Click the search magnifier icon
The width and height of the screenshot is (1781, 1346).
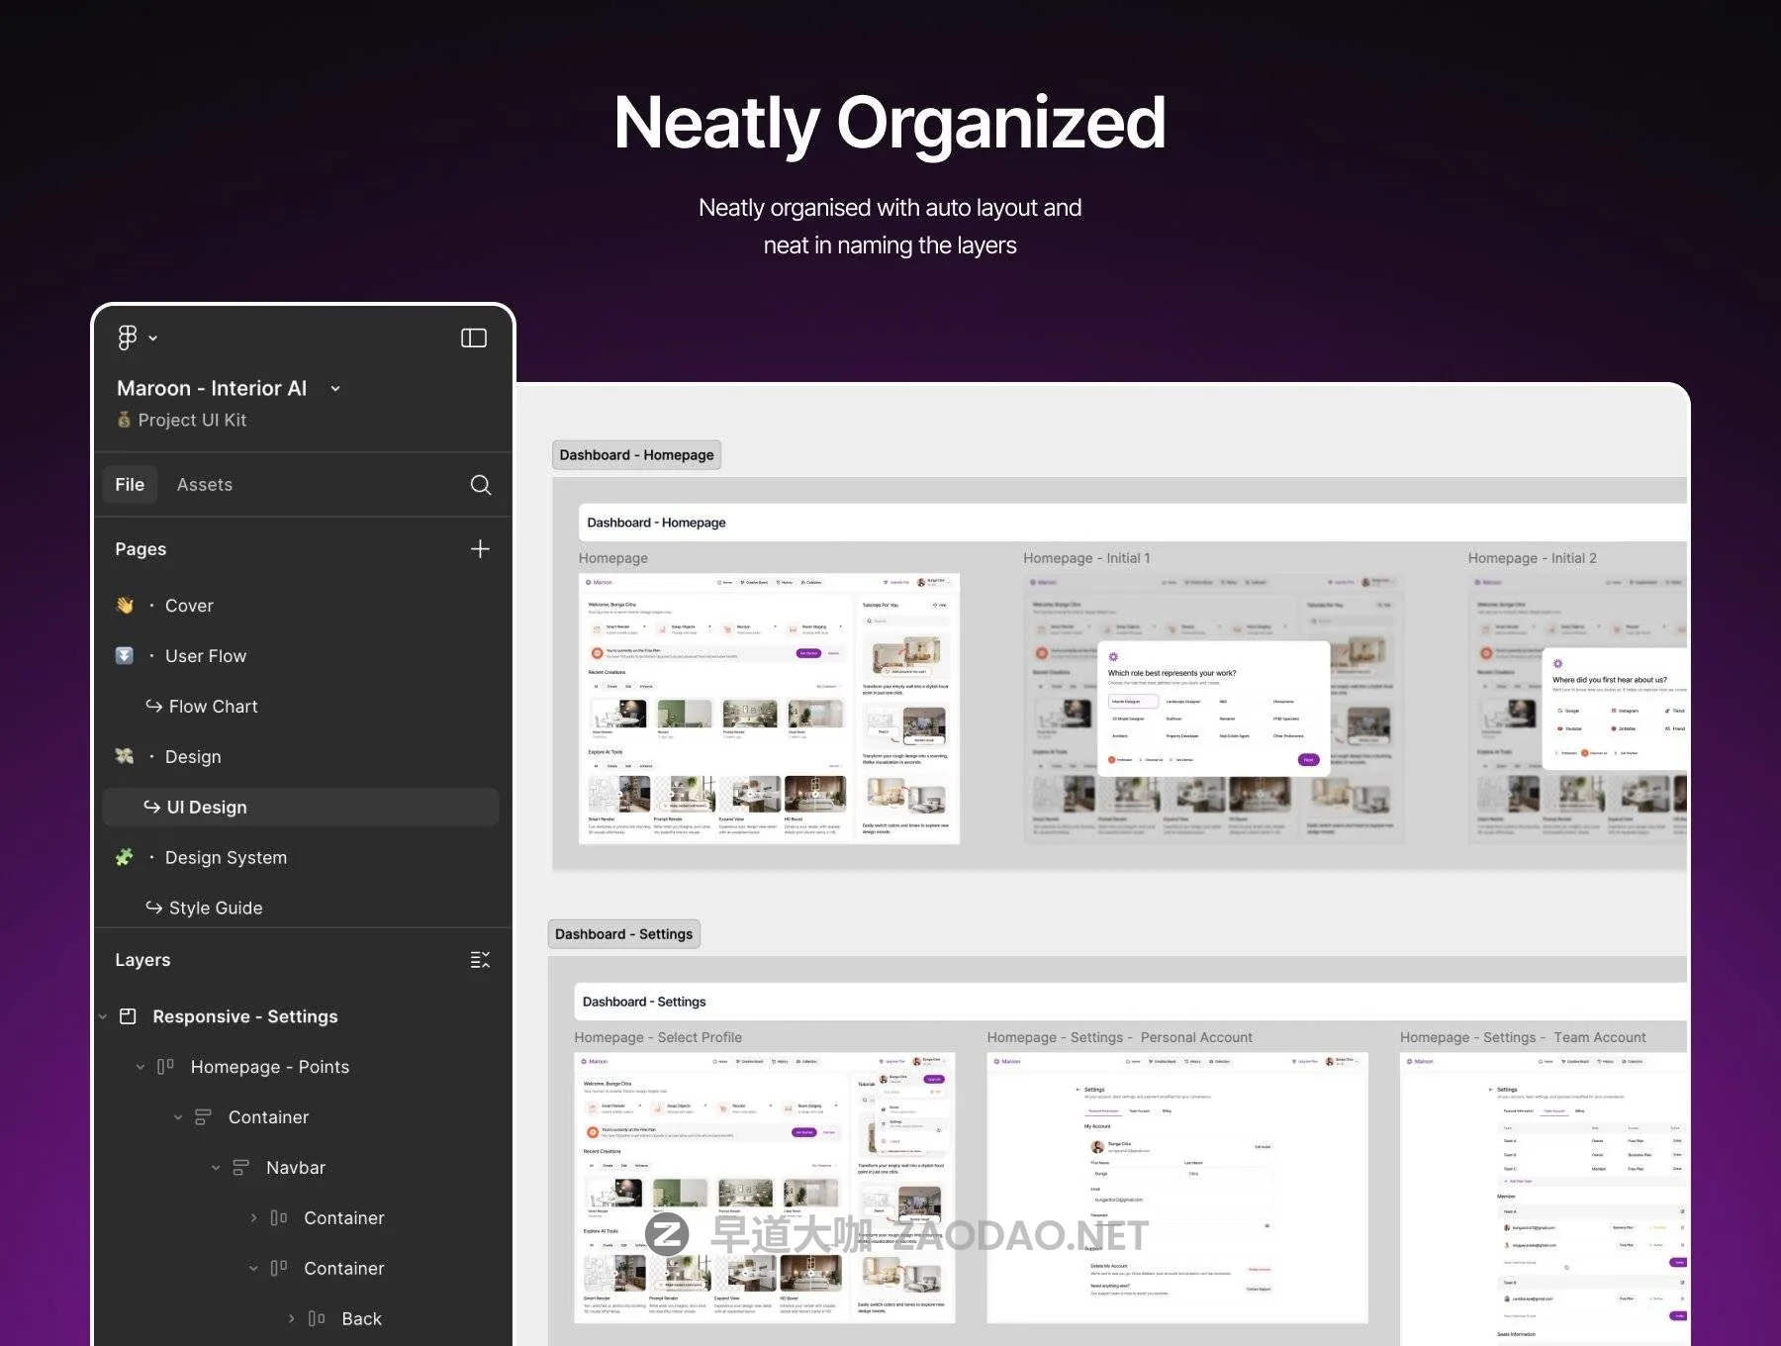pyautogui.click(x=480, y=485)
